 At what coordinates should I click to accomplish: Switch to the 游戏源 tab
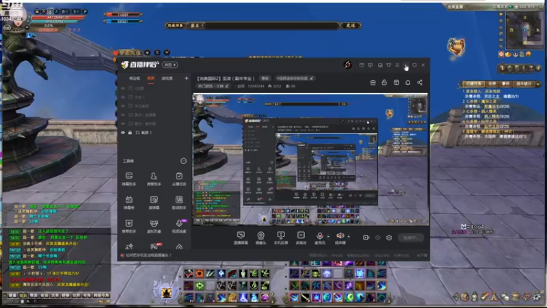click(x=167, y=78)
